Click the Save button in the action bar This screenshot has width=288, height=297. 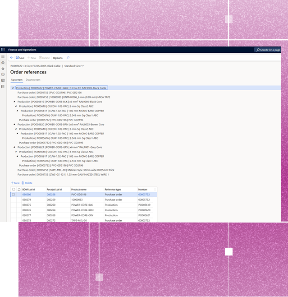tap(20, 58)
